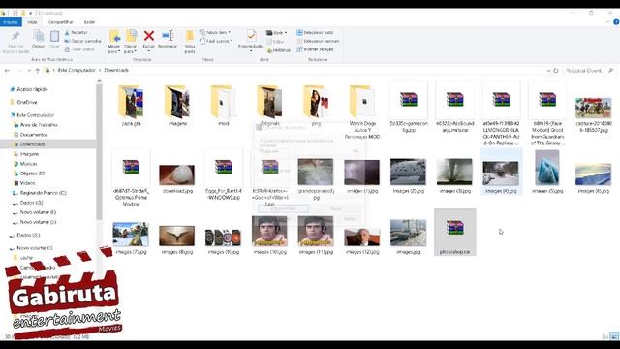Expand the address bar history dropdown
This screenshot has height=349, width=620.
click(548, 71)
